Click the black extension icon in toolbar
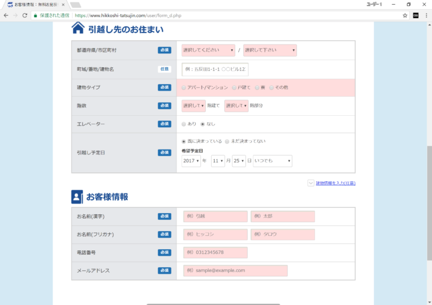432x305 pixels. 416,16
